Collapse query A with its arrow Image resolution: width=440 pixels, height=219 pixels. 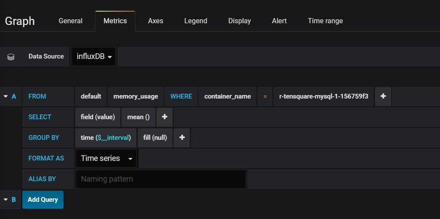[x=6, y=96]
